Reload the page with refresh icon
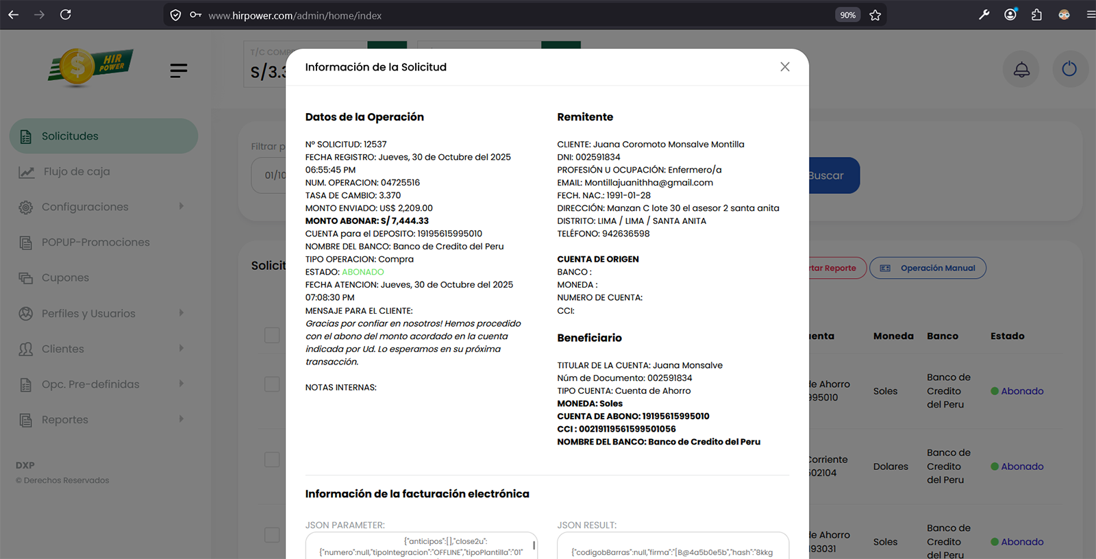 point(66,14)
